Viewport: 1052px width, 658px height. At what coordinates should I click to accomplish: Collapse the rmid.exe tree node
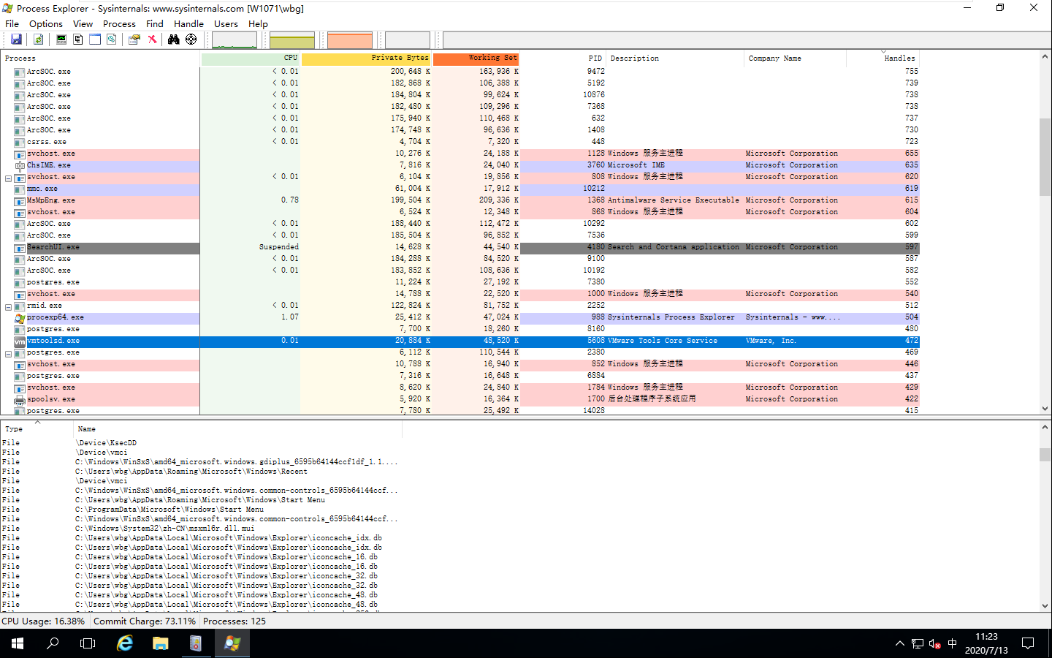pos(8,307)
